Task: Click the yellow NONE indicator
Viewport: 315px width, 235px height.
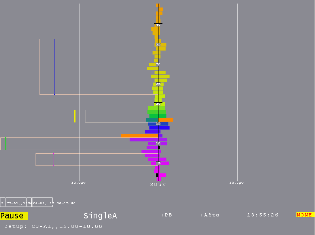Action: pyautogui.click(x=304, y=214)
